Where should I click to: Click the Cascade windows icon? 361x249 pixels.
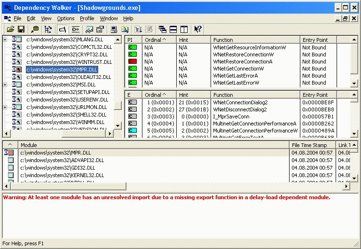click(x=162, y=29)
